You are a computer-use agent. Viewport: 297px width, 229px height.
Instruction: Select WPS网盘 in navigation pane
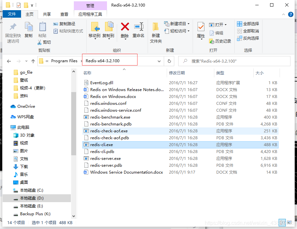tap(22, 117)
